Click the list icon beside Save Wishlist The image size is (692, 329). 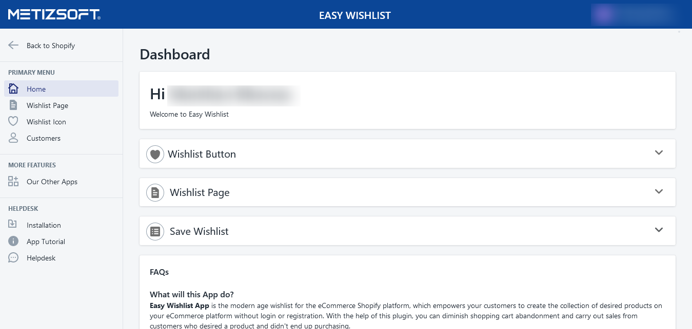coord(155,231)
